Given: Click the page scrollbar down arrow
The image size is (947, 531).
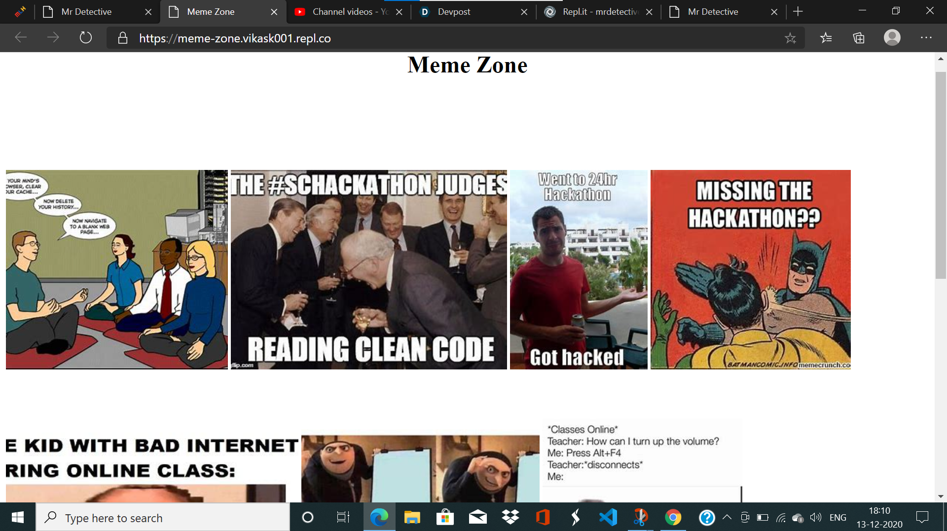Looking at the screenshot, I should 941,497.
